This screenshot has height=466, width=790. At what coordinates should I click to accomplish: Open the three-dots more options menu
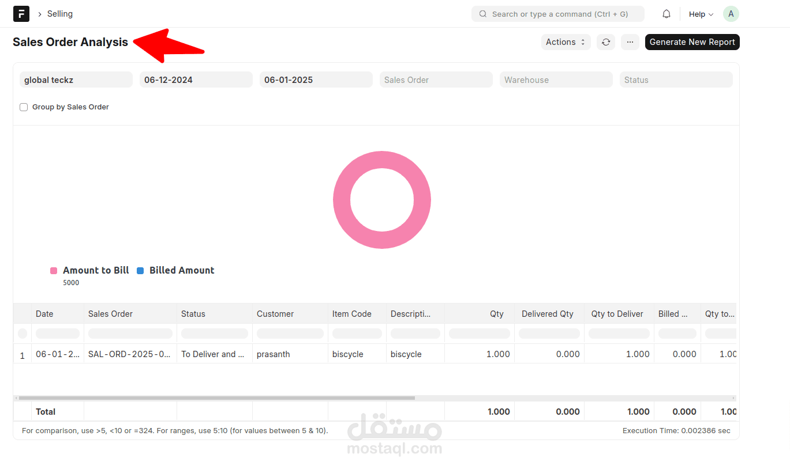630,42
